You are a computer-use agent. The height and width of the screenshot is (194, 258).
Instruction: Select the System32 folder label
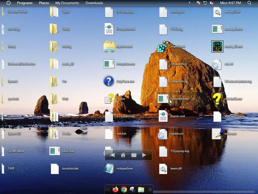(x=14, y=134)
